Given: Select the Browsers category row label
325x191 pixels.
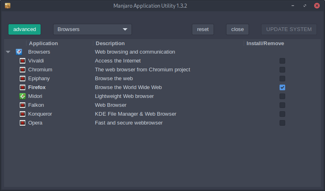Looking at the screenshot, I should (x=39, y=52).
